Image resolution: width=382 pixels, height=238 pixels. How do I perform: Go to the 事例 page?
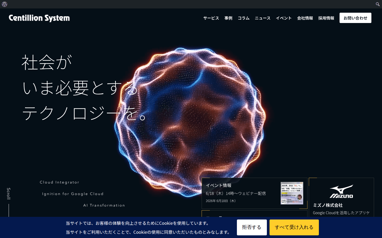point(228,18)
